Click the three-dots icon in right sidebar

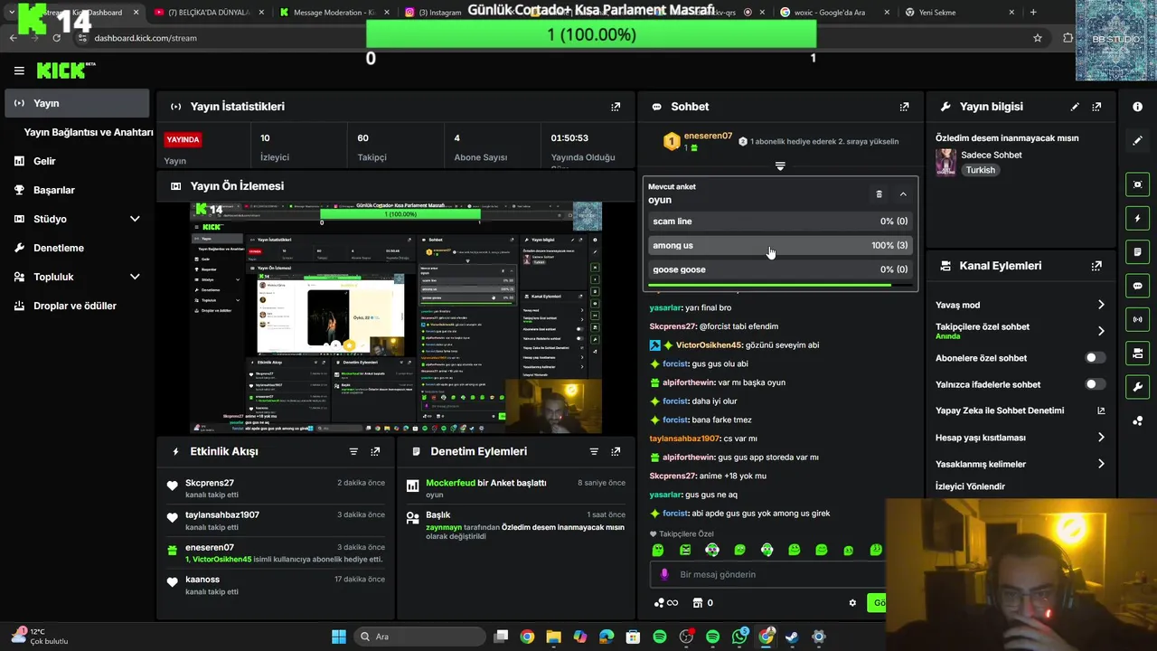point(1137,420)
